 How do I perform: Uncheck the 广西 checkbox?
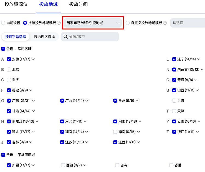coord(62,100)
